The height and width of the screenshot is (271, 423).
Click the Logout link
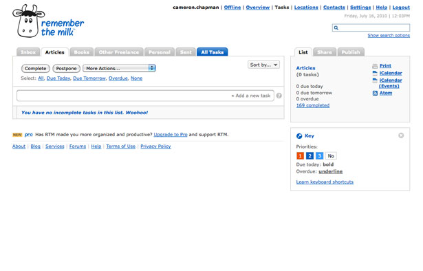click(x=401, y=8)
